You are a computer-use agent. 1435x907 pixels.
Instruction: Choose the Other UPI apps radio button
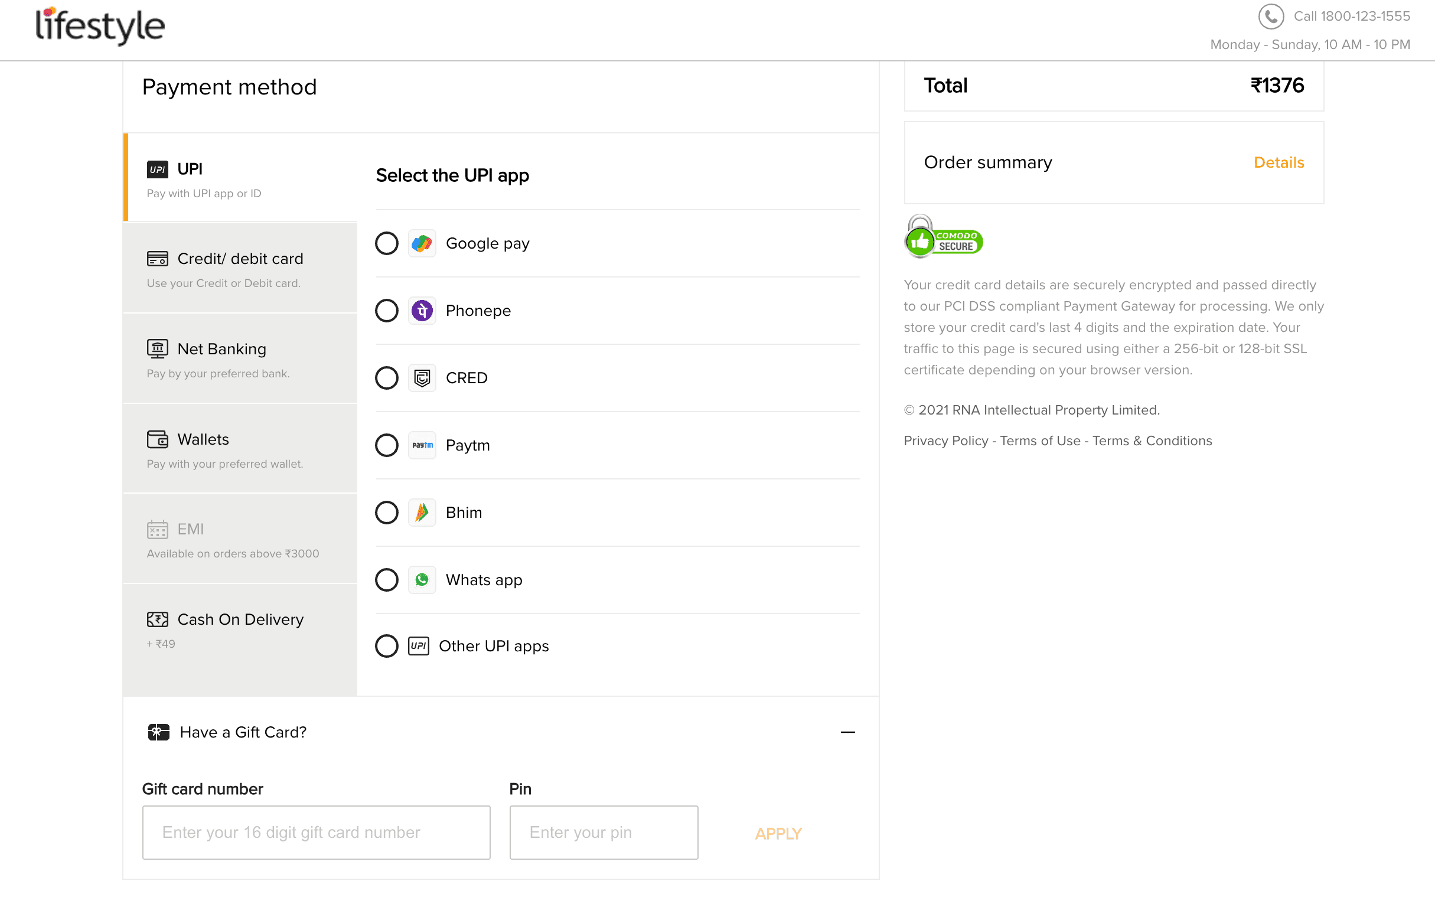(387, 646)
